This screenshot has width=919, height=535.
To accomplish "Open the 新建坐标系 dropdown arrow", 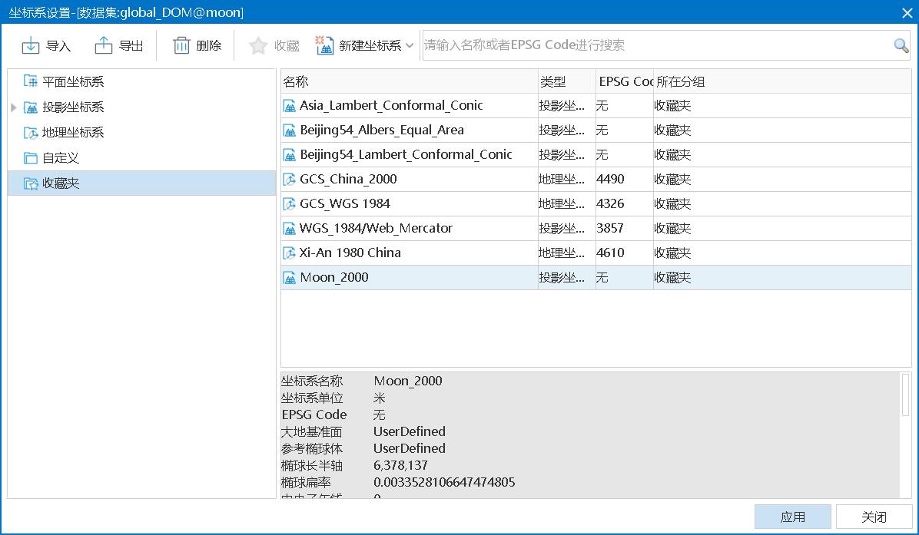I will pos(410,46).
